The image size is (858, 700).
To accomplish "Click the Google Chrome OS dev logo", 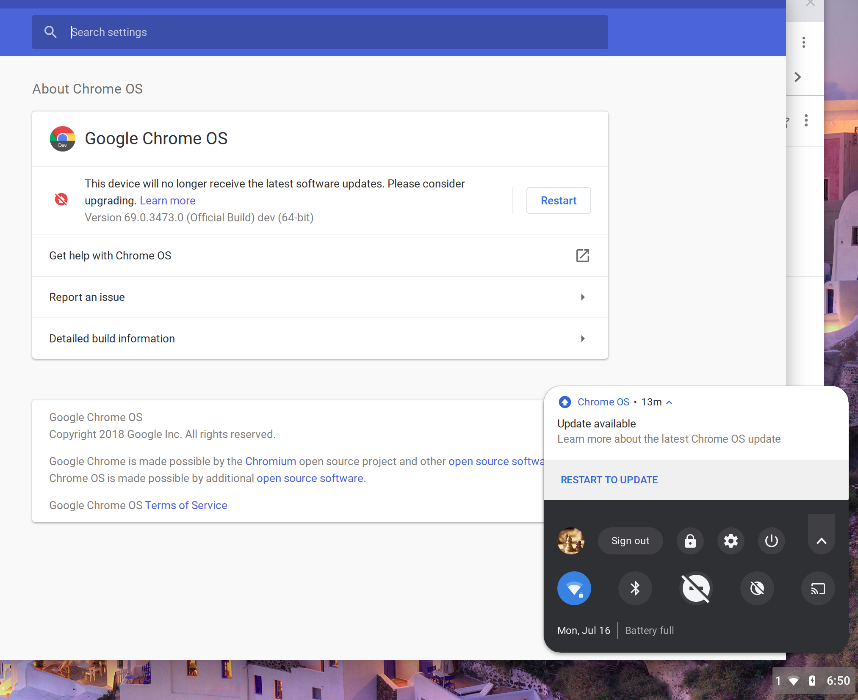I will [x=62, y=138].
